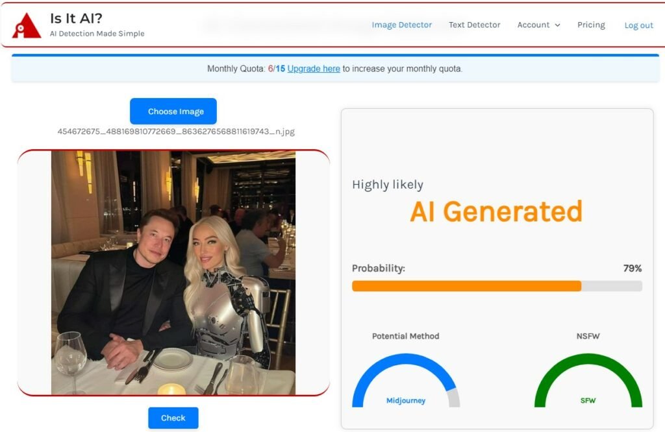665x432 pixels.
Task: Click the Account menu chevron arrow
Action: pyautogui.click(x=557, y=25)
